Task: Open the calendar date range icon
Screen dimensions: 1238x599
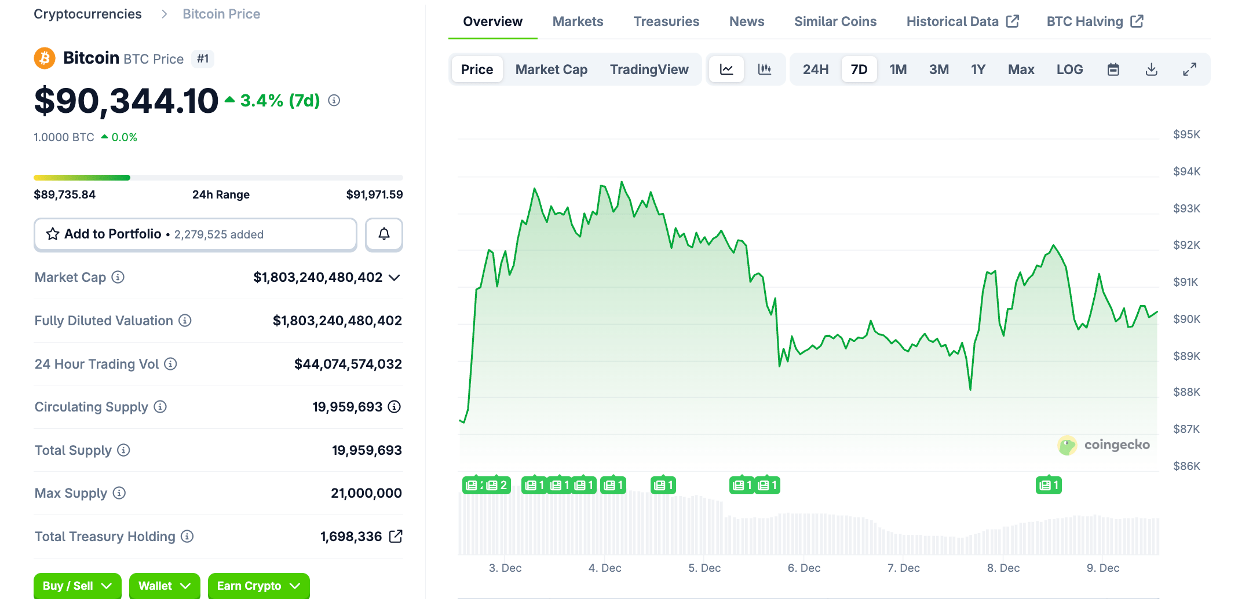Action: coord(1113,68)
